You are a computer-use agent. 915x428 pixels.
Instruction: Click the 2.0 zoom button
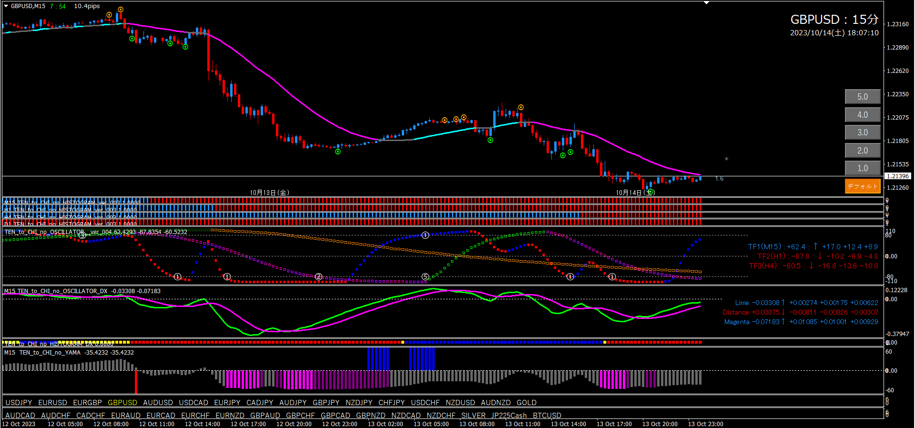point(863,151)
